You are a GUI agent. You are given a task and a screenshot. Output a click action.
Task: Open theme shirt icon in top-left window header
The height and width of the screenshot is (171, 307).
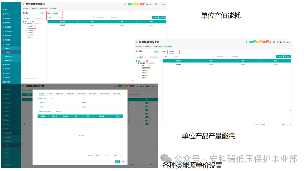point(159,4)
